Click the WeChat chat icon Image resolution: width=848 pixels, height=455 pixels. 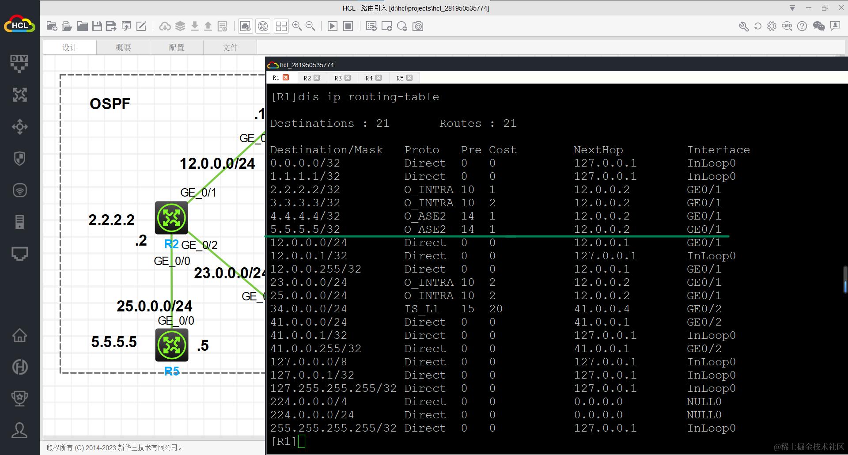coord(819,26)
